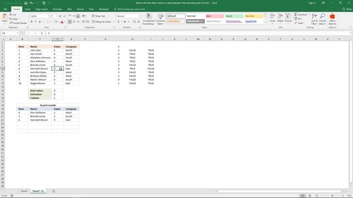Image resolution: width=353 pixels, height=198 pixels.
Task: Click the zoom slider in the status bar
Action: pos(332,196)
